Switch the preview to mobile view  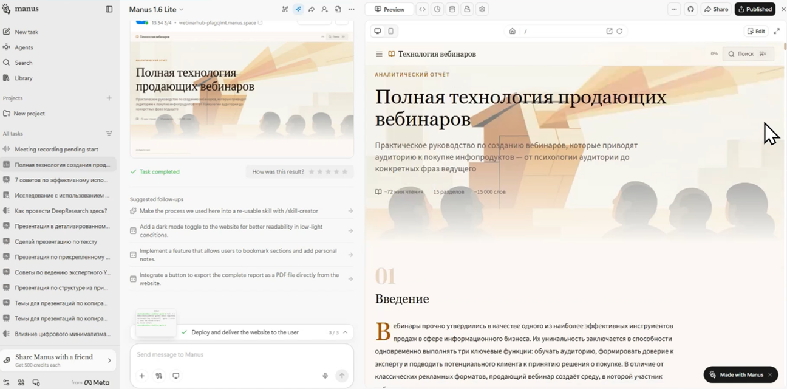(x=390, y=30)
